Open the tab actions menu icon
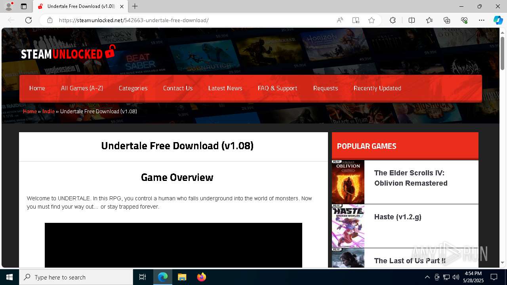The height and width of the screenshot is (285, 507). click(x=24, y=6)
